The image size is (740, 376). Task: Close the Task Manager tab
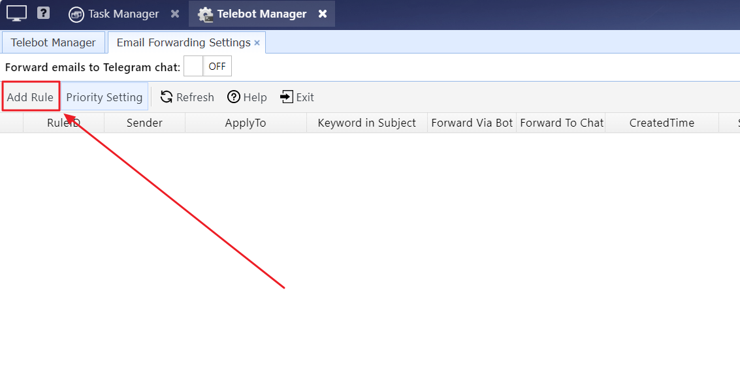tap(175, 14)
